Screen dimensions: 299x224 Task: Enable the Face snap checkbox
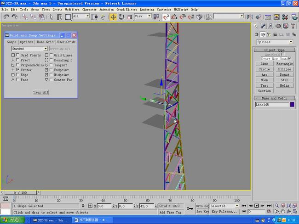click(x=18, y=79)
